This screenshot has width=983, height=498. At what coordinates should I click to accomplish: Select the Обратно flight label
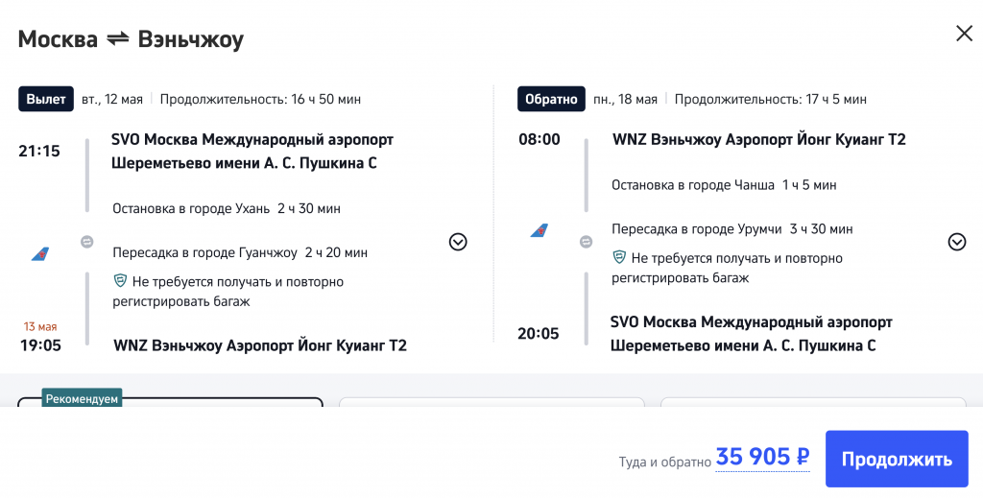click(551, 99)
